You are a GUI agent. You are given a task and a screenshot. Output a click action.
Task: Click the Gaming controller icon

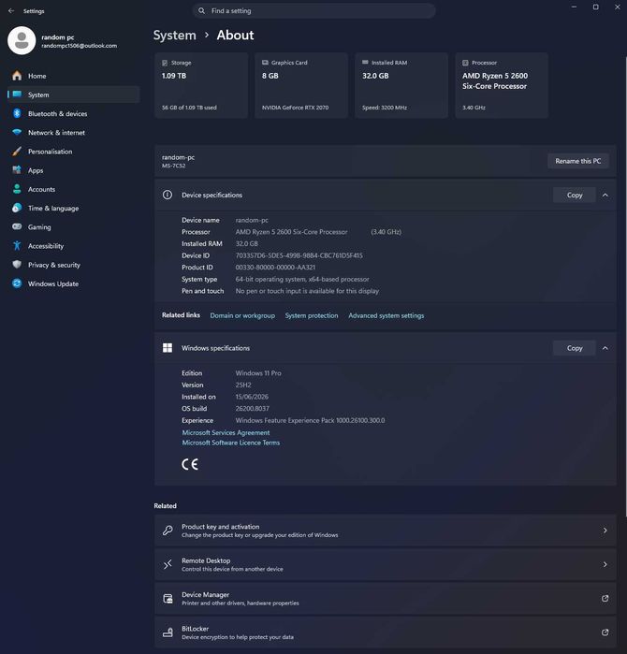click(17, 226)
